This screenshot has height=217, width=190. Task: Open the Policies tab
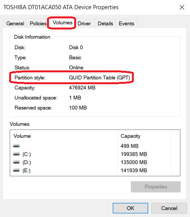(x=38, y=23)
